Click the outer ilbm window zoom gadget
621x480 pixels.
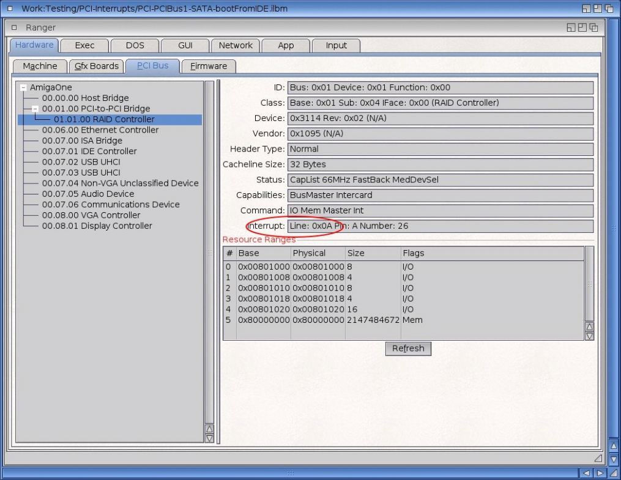tap(598, 9)
